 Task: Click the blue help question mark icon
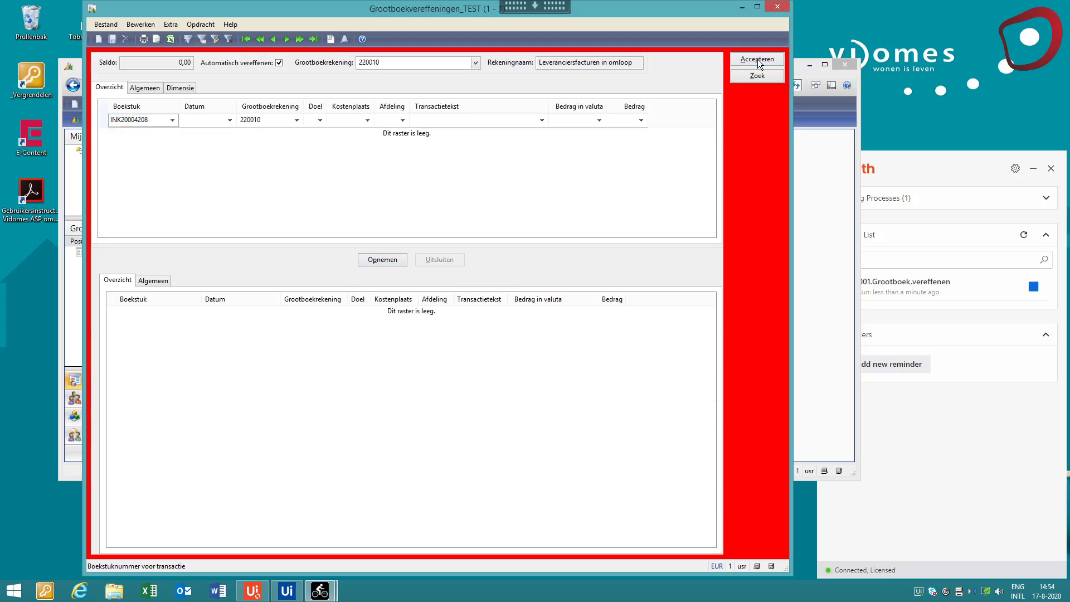(362, 39)
